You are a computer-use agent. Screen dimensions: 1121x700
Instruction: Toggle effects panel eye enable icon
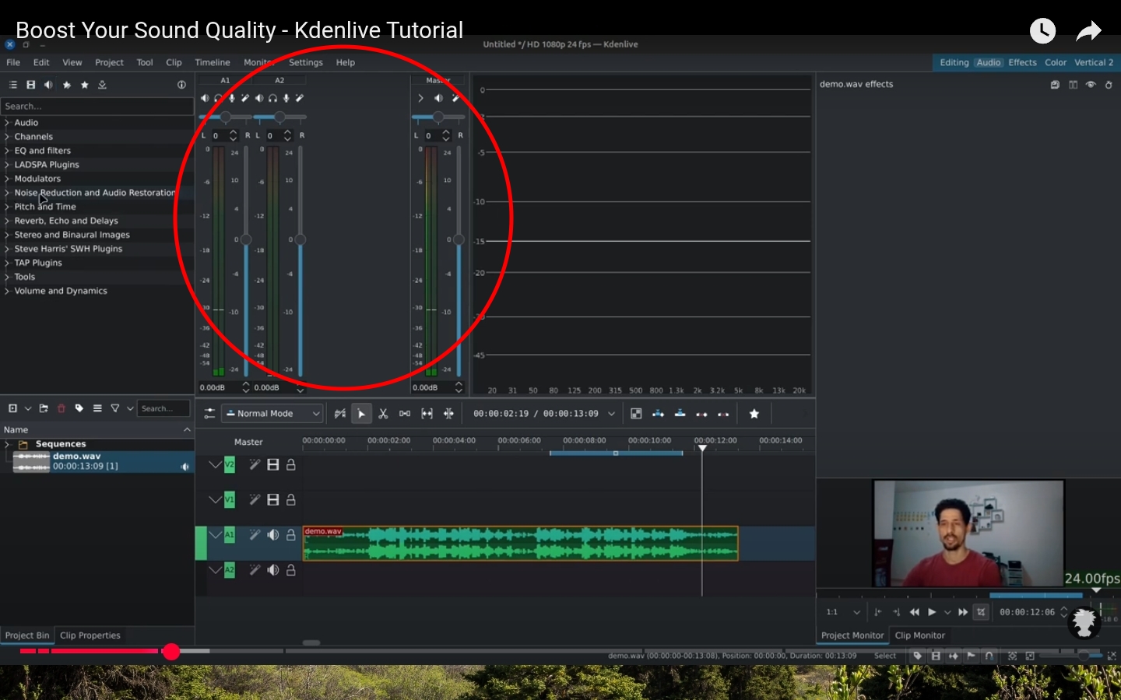1091,85
